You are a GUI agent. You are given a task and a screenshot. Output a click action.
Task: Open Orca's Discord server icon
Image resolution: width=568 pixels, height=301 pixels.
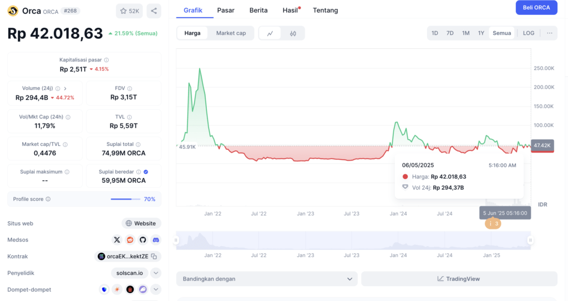click(x=156, y=240)
